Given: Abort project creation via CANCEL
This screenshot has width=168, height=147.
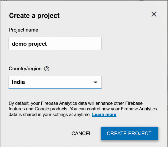Looking at the screenshot, I should [81, 133].
